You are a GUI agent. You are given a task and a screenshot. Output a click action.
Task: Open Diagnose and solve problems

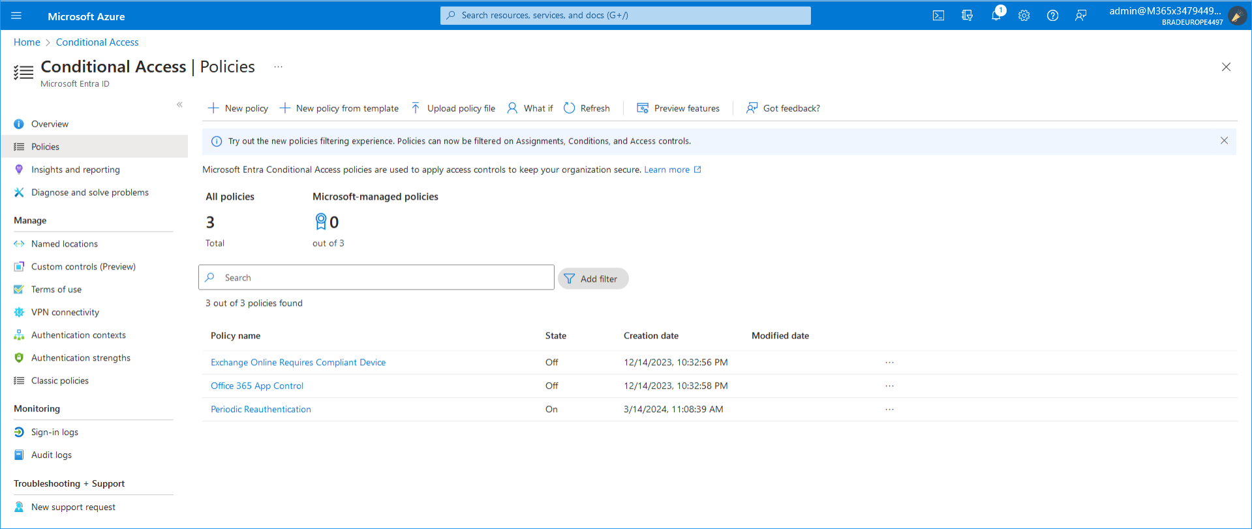coord(89,192)
